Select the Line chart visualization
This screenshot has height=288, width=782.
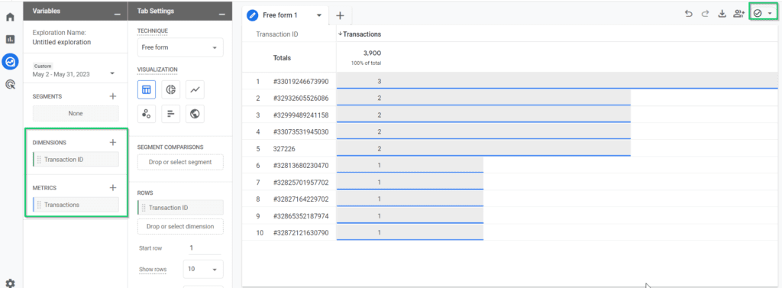195,89
